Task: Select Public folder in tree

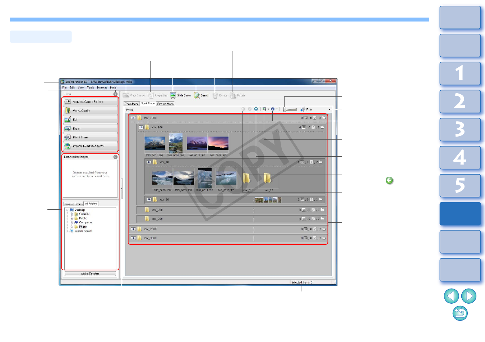Action: coord(83,218)
